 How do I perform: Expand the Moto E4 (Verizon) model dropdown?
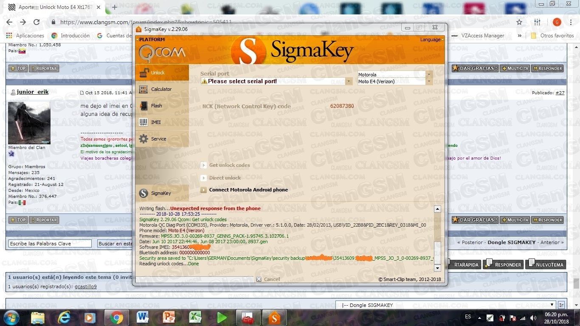point(429,81)
